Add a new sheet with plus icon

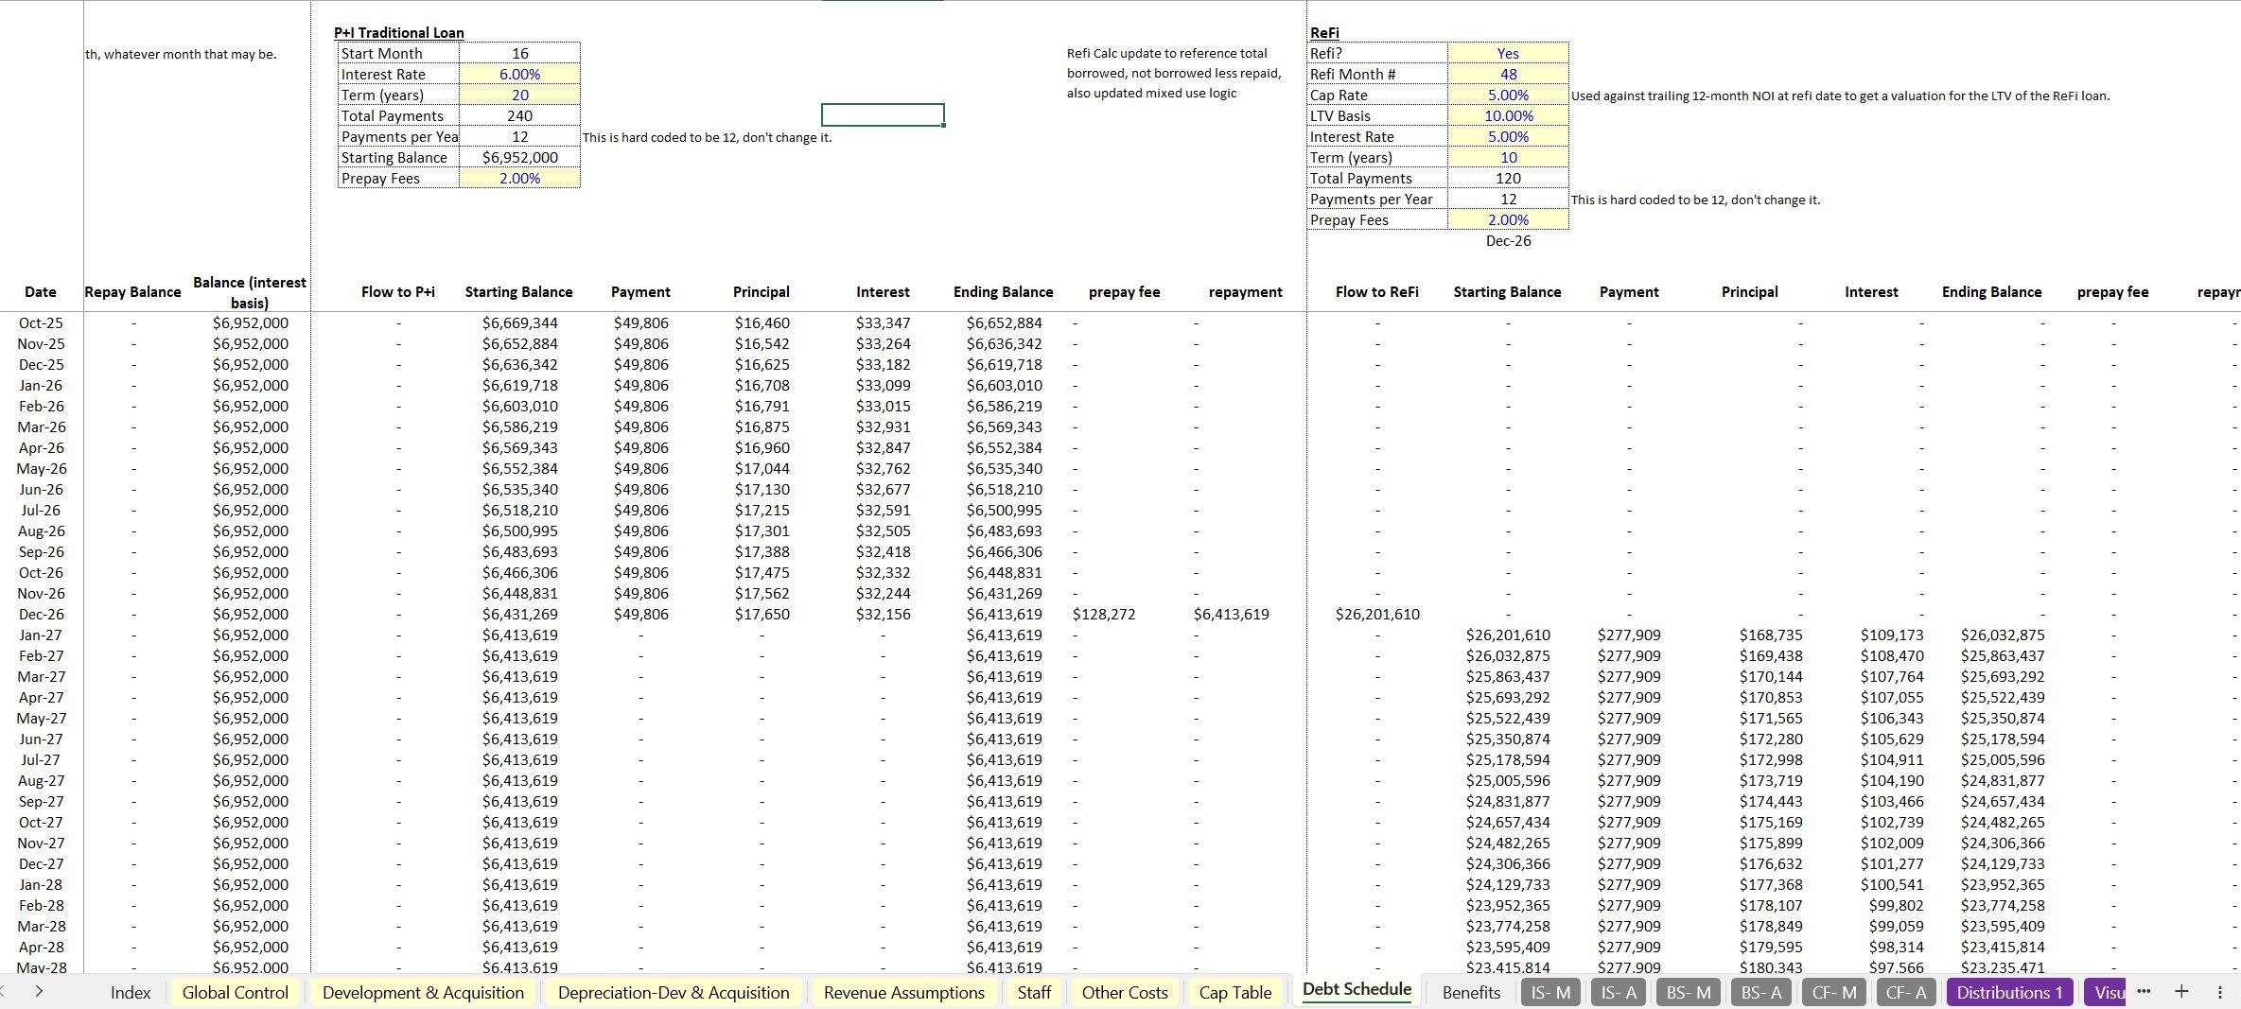[x=2181, y=991]
